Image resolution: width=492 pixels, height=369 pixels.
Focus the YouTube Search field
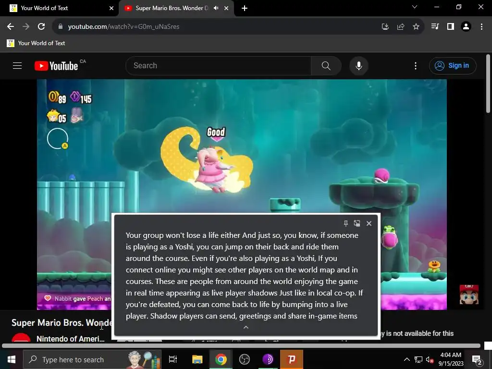click(x=219, y=65)
